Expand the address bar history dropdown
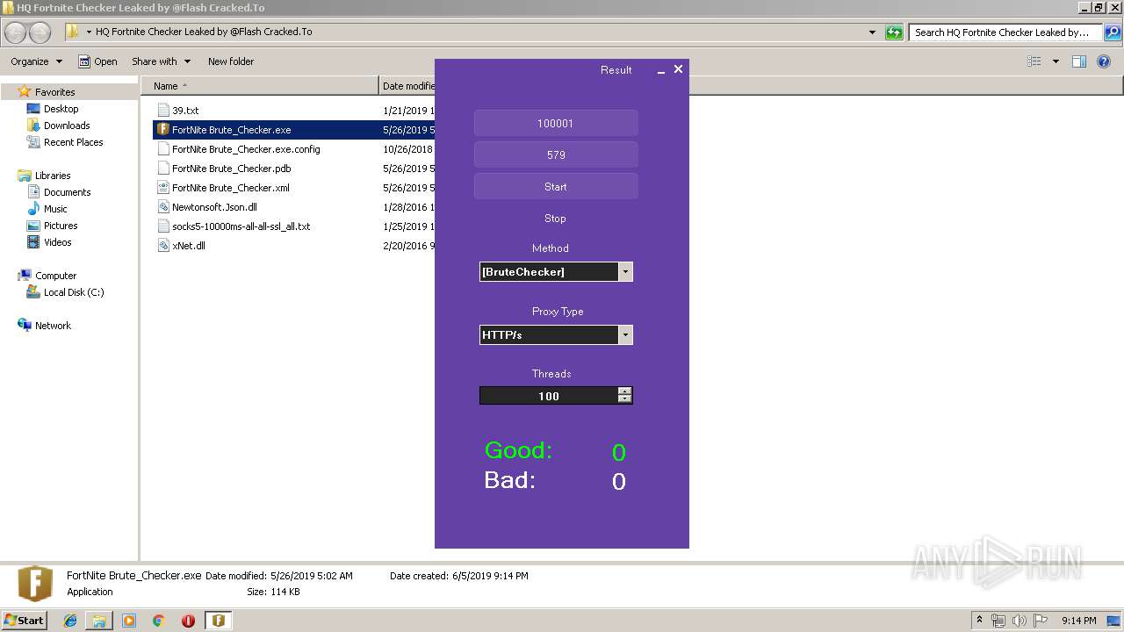Viewport: 1124px width, 632px height. click(872, 32)
